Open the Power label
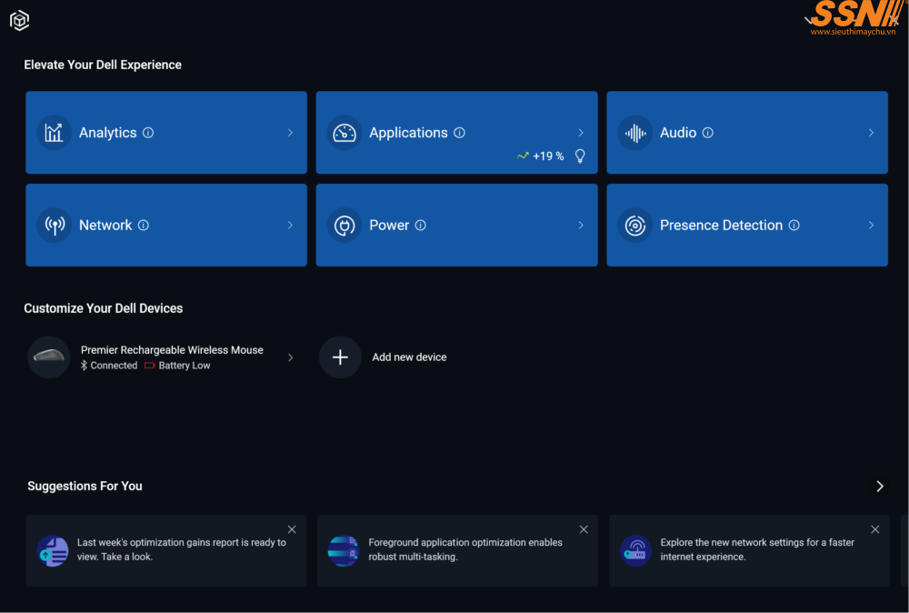 pyautogui.click(x=390, y=225)
